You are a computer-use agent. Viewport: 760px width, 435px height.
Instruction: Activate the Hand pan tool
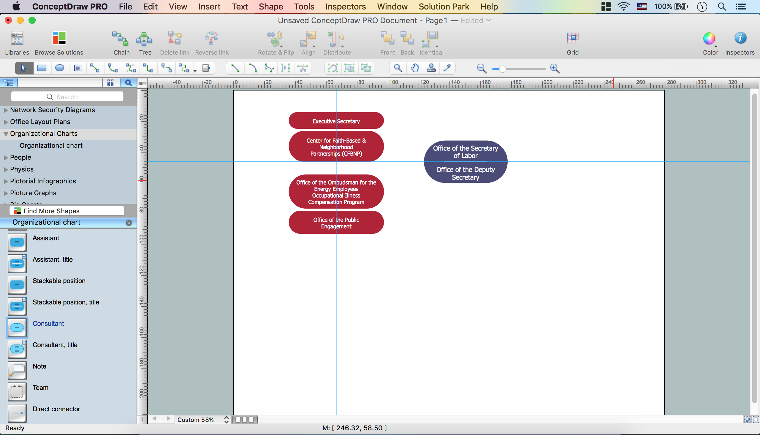(414, 68)
